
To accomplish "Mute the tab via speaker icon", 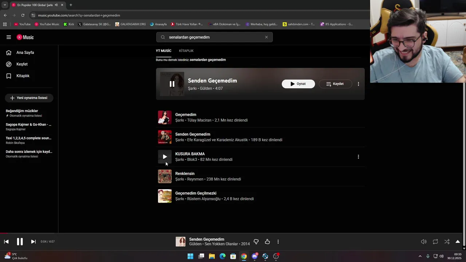I will (x=56, y=5).
